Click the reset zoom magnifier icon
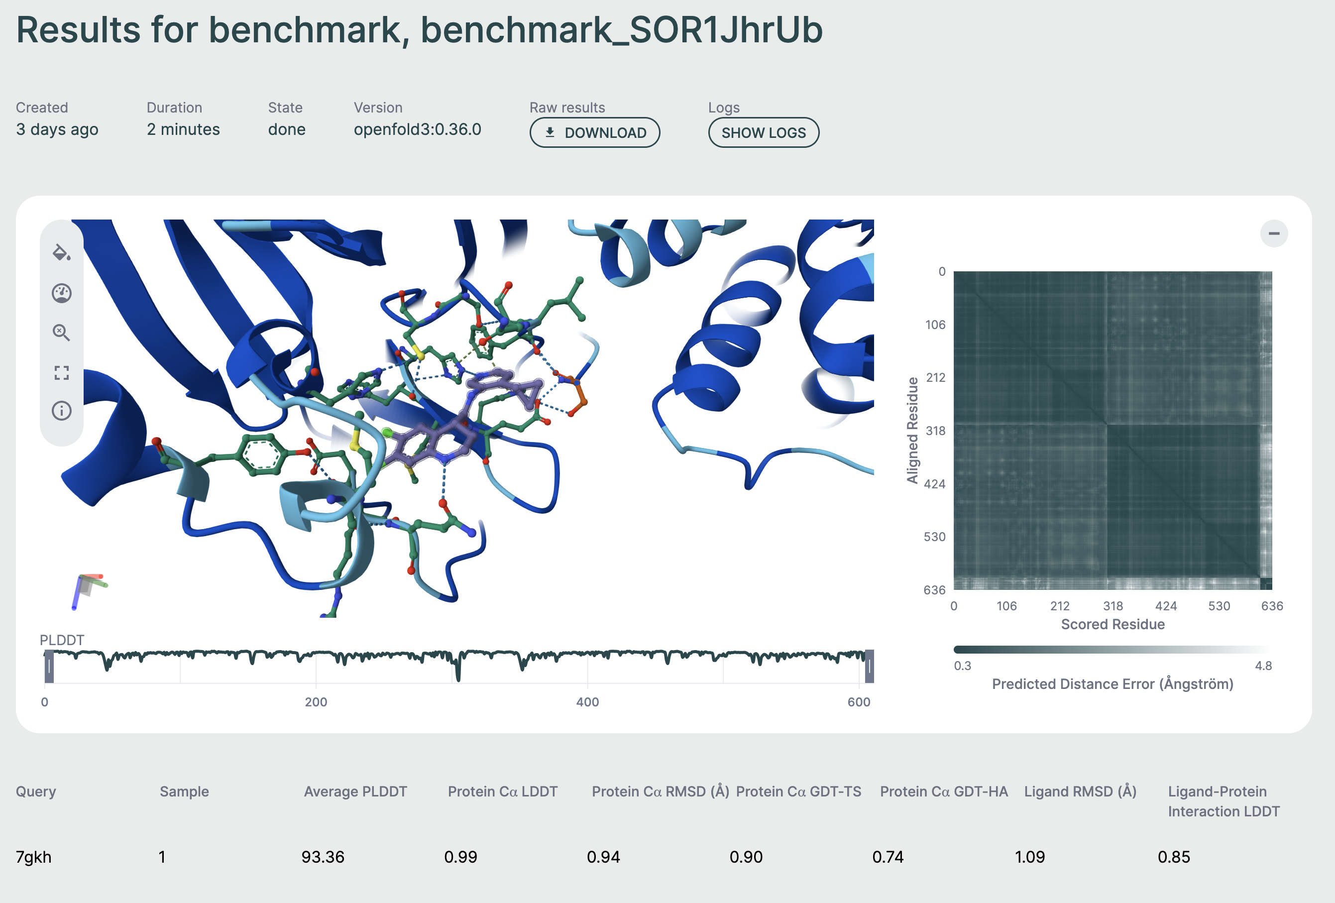Image resolution: width=1335 pixels, height=903 pixels. 61,333
